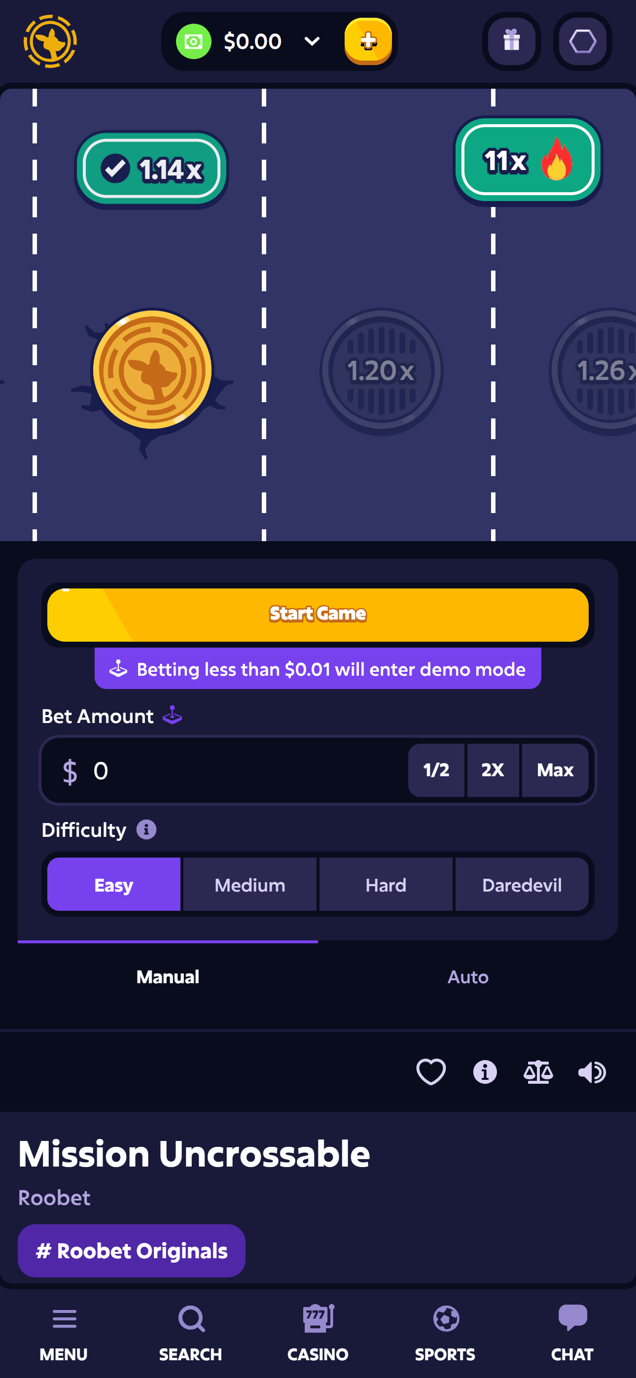Click the yellow plus deposit button
Image resolution: width=636 pixels, height=1378 pixels.
368,41
